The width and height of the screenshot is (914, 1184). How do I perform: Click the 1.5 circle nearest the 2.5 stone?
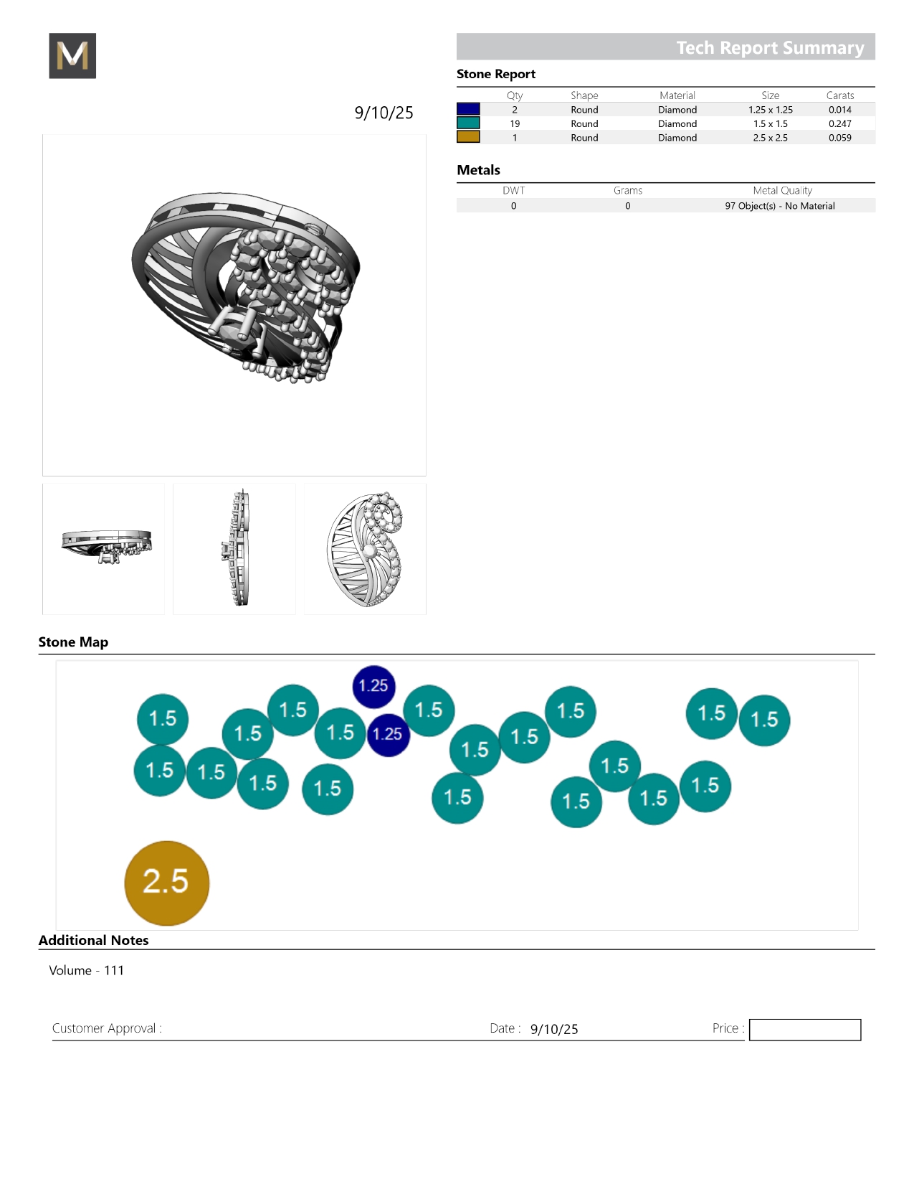coord(160,771)
